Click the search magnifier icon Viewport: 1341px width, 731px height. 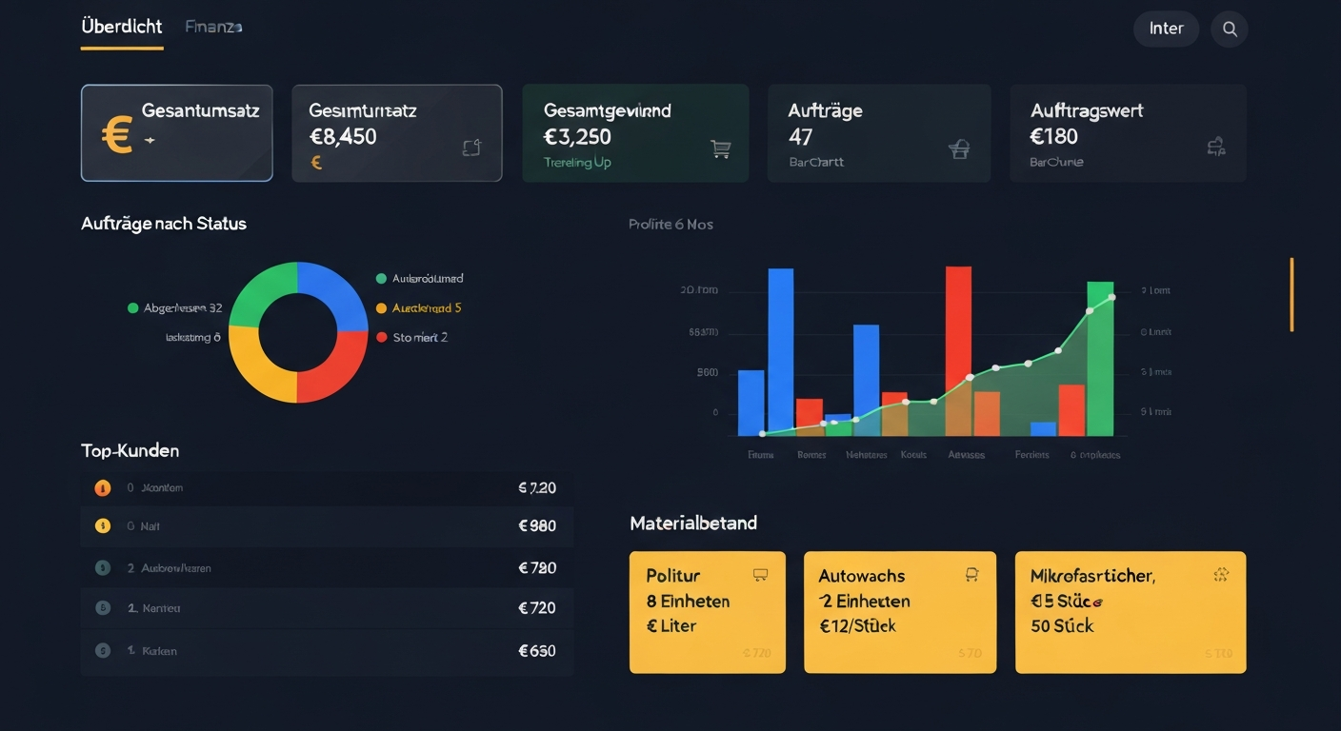point(1230,30)
